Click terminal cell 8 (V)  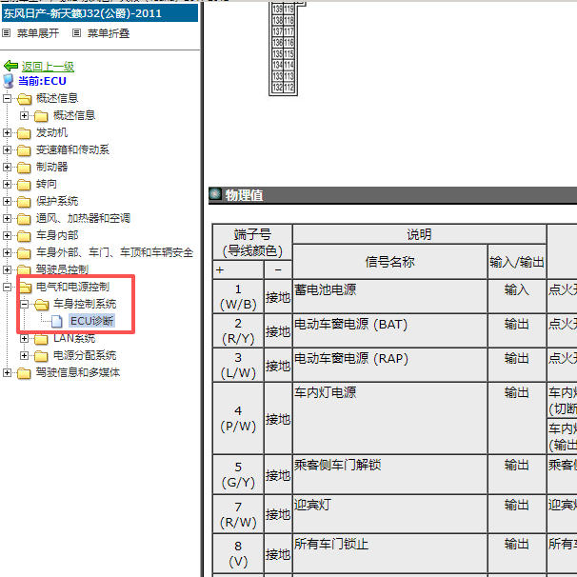pyautogui.click(x=238, y=553)
